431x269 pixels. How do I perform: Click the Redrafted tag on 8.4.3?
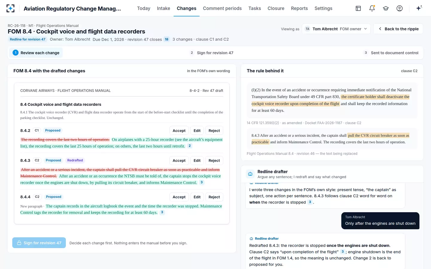(x=75, y=161)
